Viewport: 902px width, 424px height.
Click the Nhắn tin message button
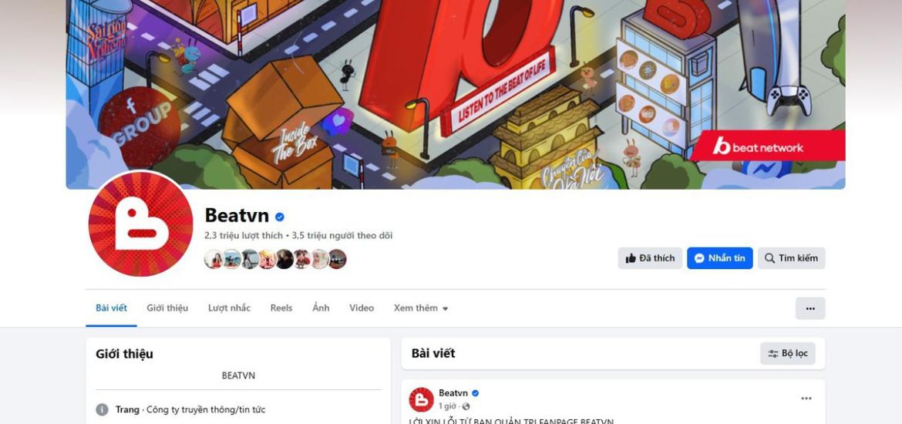coord(719,258)
